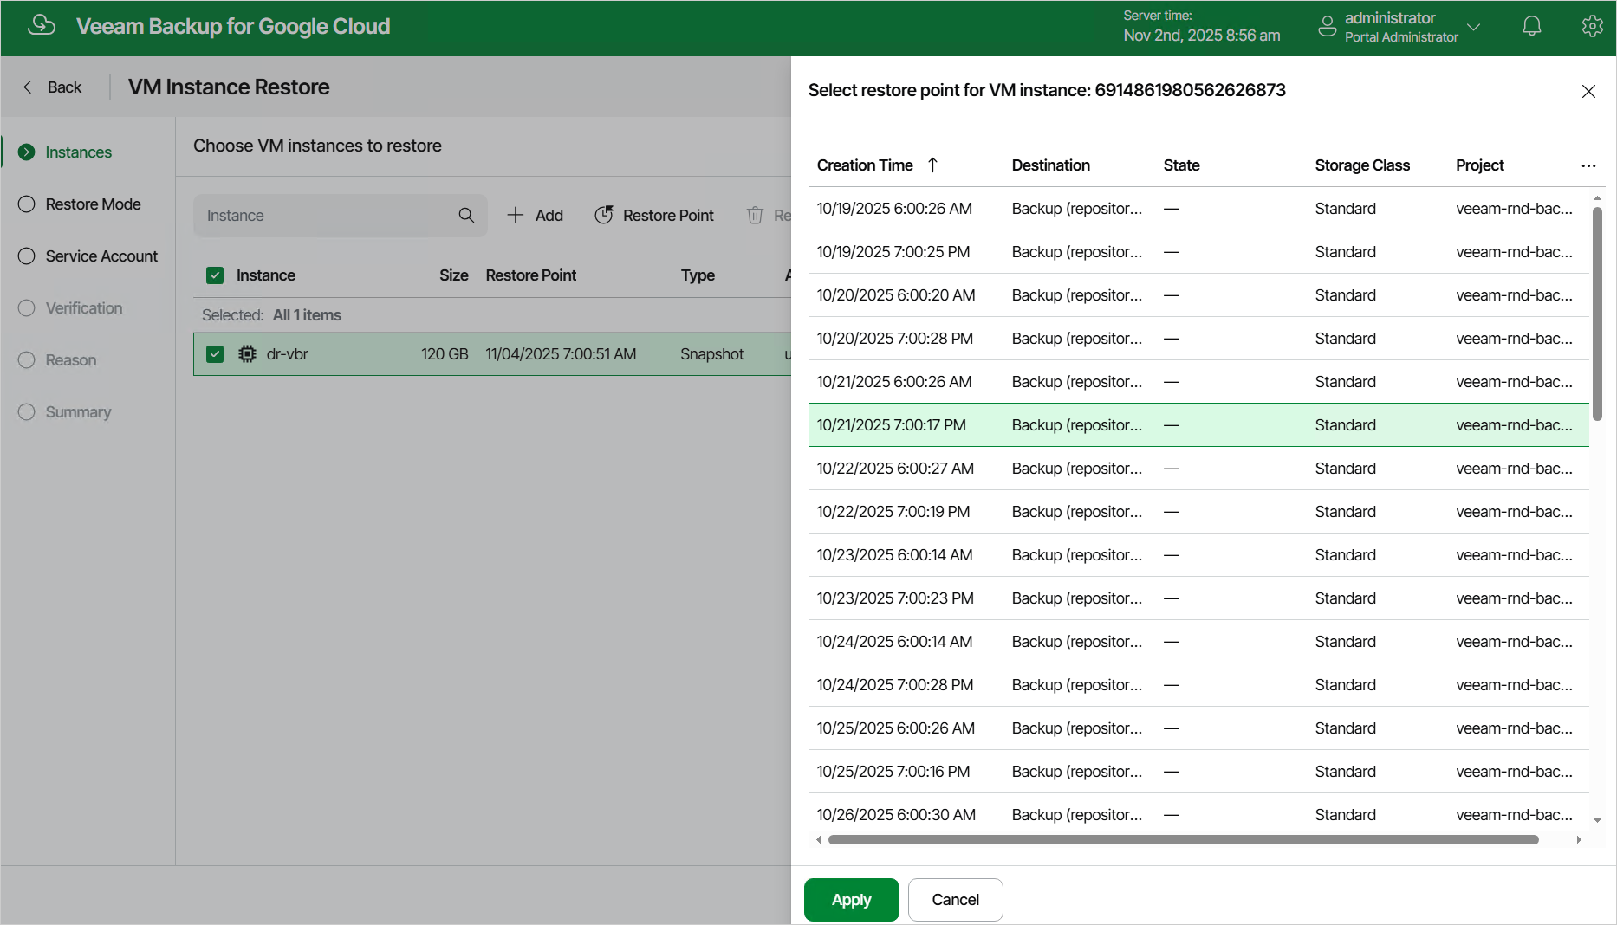Sort by Creation Time column header
This screenshot has width=1617, height=925.
(865, 165)
